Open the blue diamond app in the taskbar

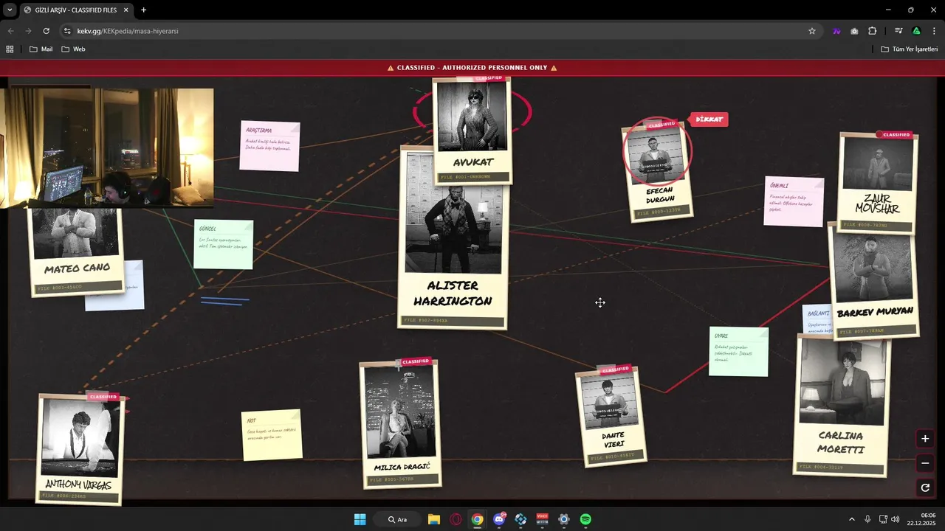pyautogui.click(x=520, y=519)
